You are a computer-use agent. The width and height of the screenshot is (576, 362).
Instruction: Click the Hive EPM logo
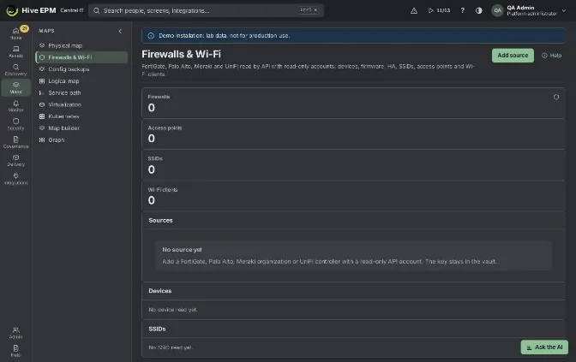pyautogui.click(x=31, y=10)
